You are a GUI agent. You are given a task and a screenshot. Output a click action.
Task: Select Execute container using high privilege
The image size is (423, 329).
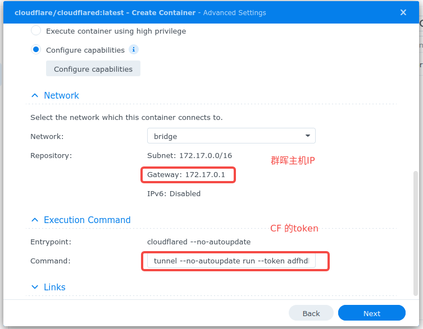36,31
